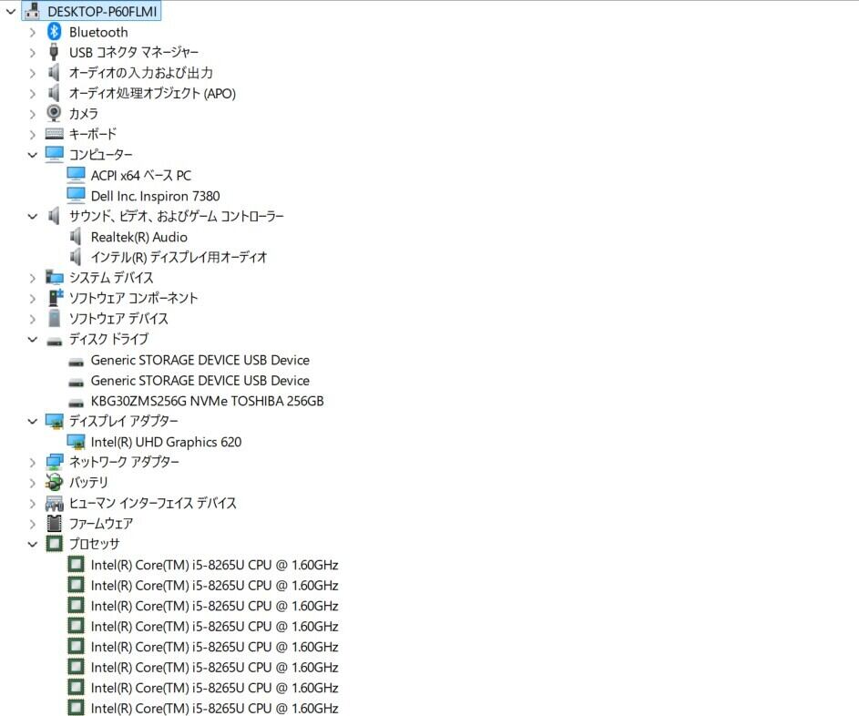Expand the システム デバイス category
This screenshot has height=716, width=859.
[x=32, y=278]
